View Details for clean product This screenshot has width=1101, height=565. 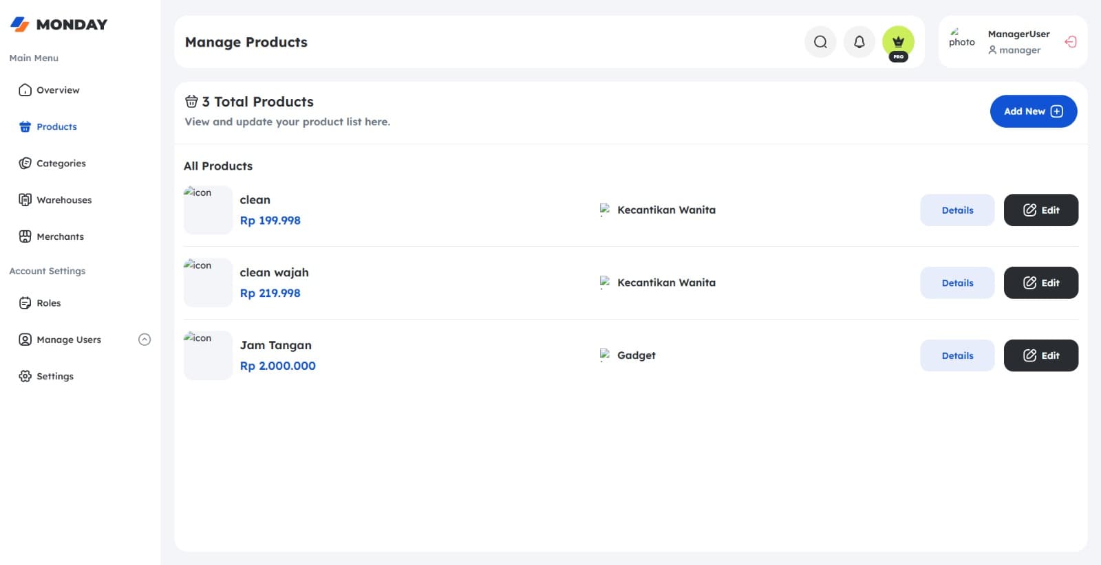(957, 210)
